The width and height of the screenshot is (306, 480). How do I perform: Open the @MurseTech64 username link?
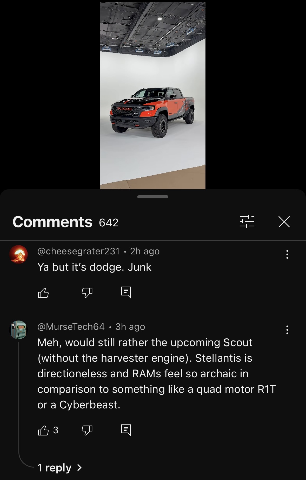coord(71,326)
